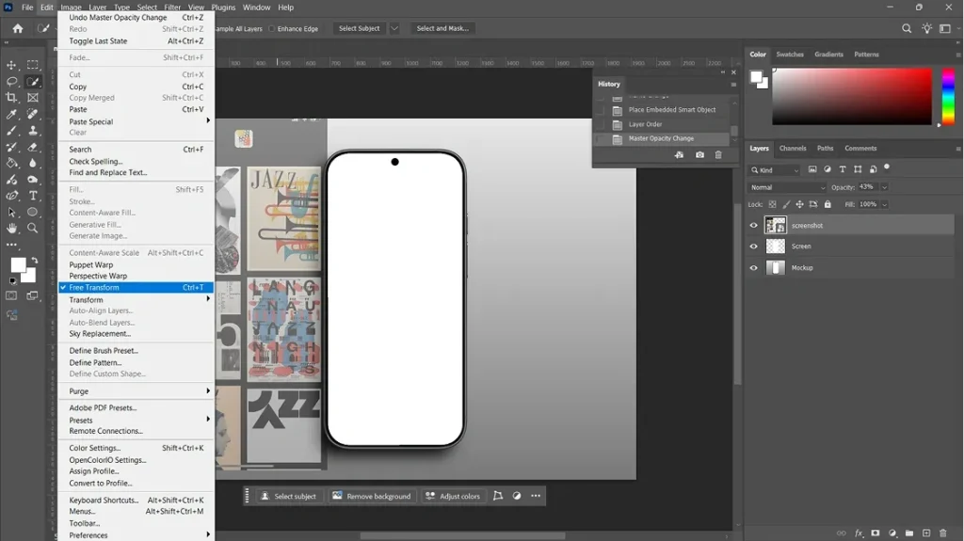Viewport: 964px width, 541px height.
Task: Delete layer using Layers panel trash icon
Action: [943, 533]
